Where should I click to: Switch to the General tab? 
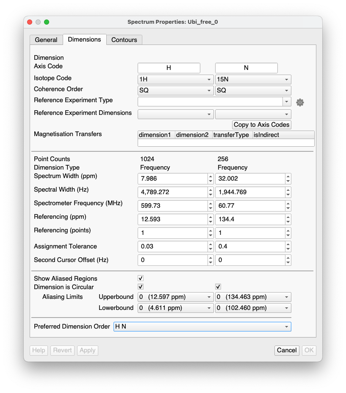46,40
